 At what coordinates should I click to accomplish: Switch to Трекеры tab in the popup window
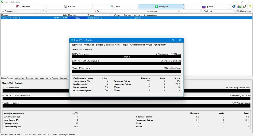point(99,45)
